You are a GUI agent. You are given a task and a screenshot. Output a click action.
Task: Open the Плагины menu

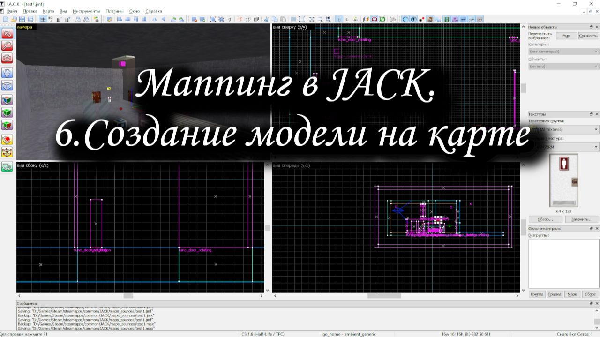point(115,11)
